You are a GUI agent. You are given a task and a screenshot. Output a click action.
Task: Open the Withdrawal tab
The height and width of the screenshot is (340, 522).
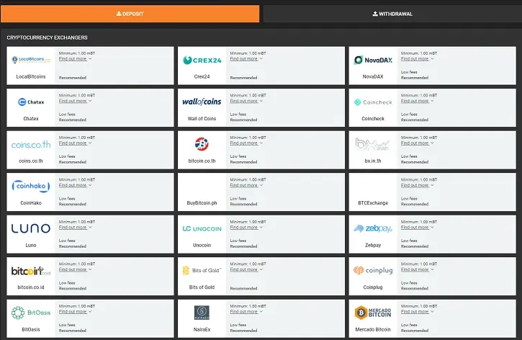point(392,14)
